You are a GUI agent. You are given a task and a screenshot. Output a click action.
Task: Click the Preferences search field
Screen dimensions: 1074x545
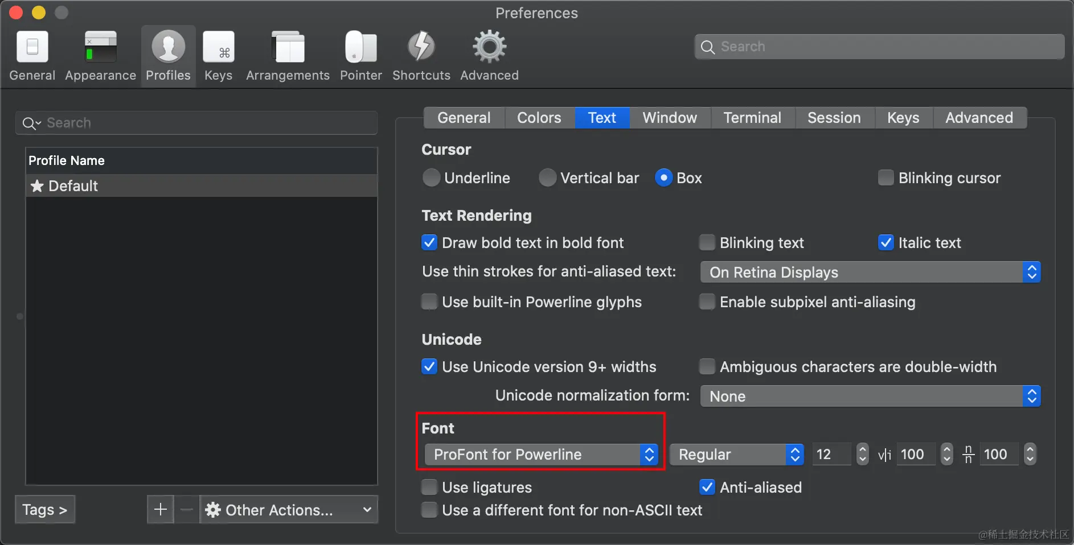point(879,47)
